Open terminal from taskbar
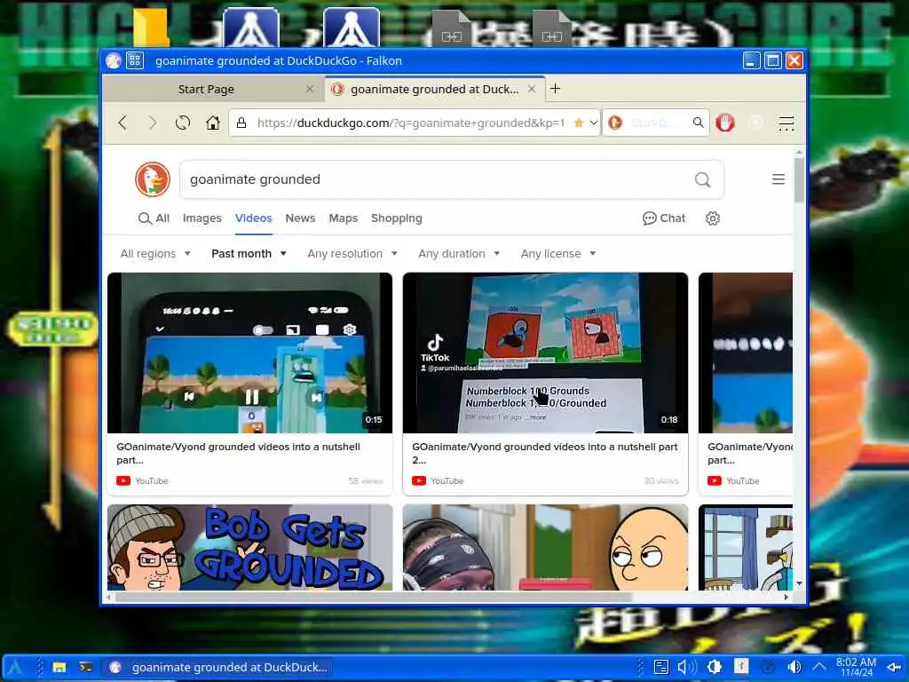This screenshot has width=909, height=682. 86,668
